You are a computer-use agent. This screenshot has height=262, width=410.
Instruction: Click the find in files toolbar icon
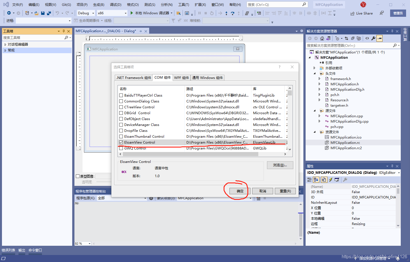[179, 13]
